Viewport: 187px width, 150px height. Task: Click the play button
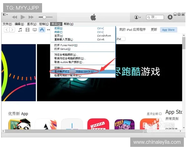[23, 17]
